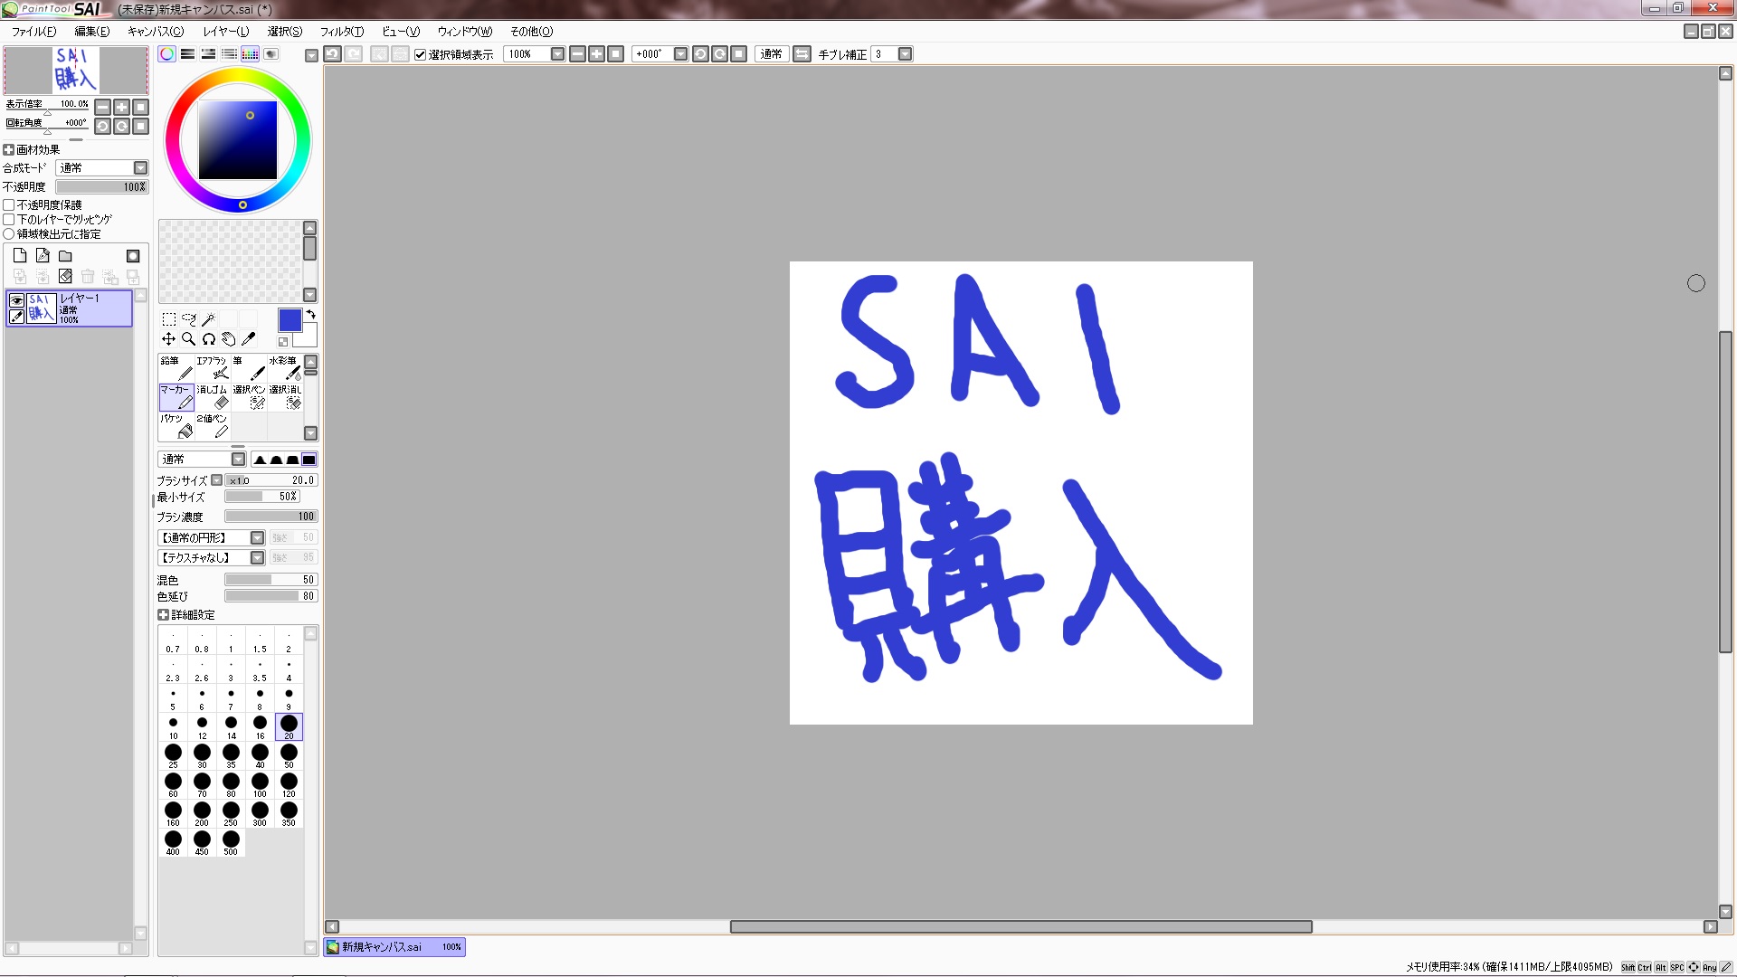This screenshot has width=1737, height=977.
Task: Choose the 2値ペン binary pen
Action: point(213,426)
